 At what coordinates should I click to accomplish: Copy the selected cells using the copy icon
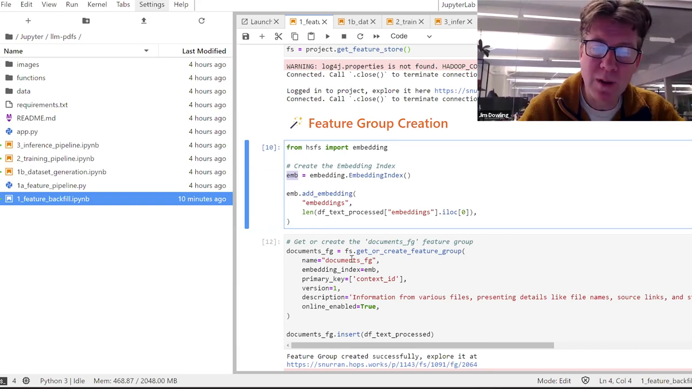(295, 36)
